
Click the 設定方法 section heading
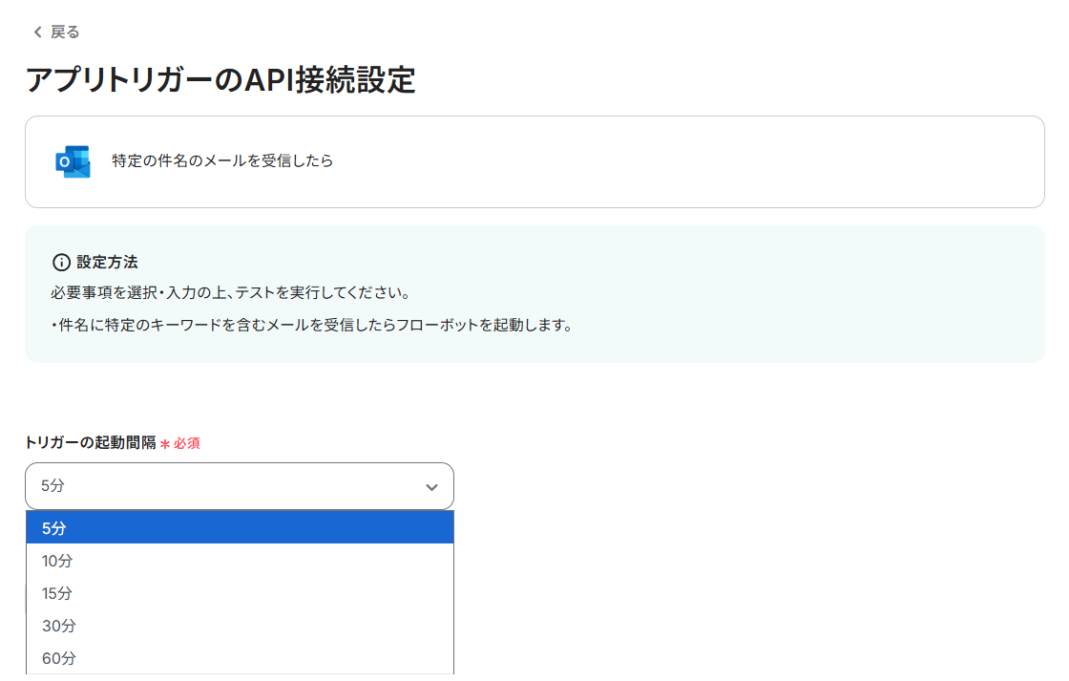[x=107, y=262]
